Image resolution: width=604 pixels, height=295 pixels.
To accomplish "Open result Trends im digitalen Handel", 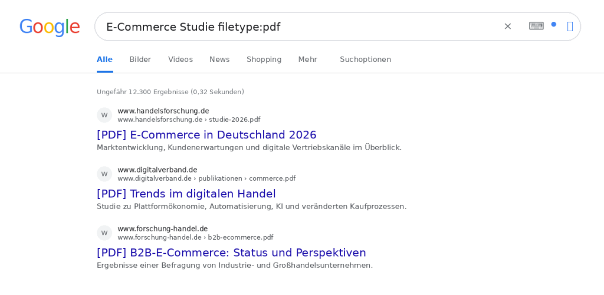I will click(x=186, y=194).
